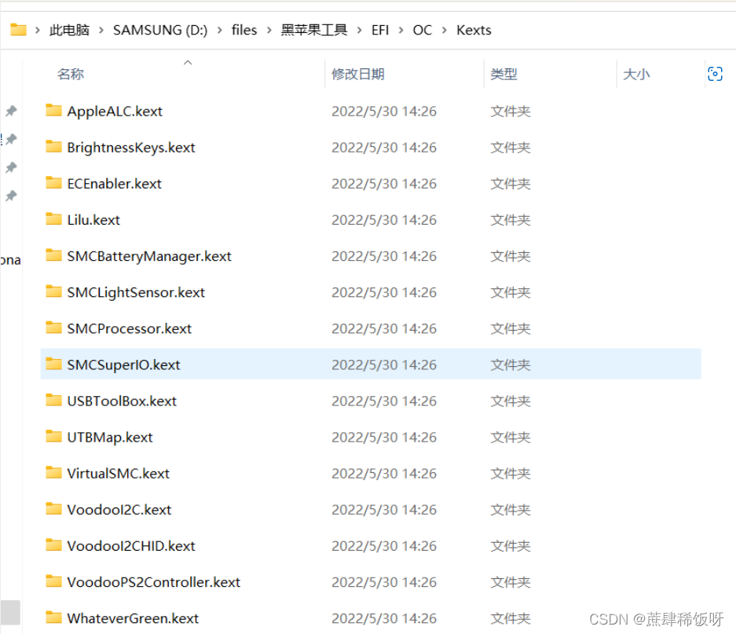Click the VirtualSMC.kext folder icon
The image size is (736, 634).
53,472
